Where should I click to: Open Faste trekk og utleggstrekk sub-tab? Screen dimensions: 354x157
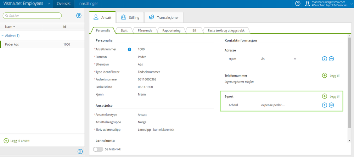click(x=226, y=30)
